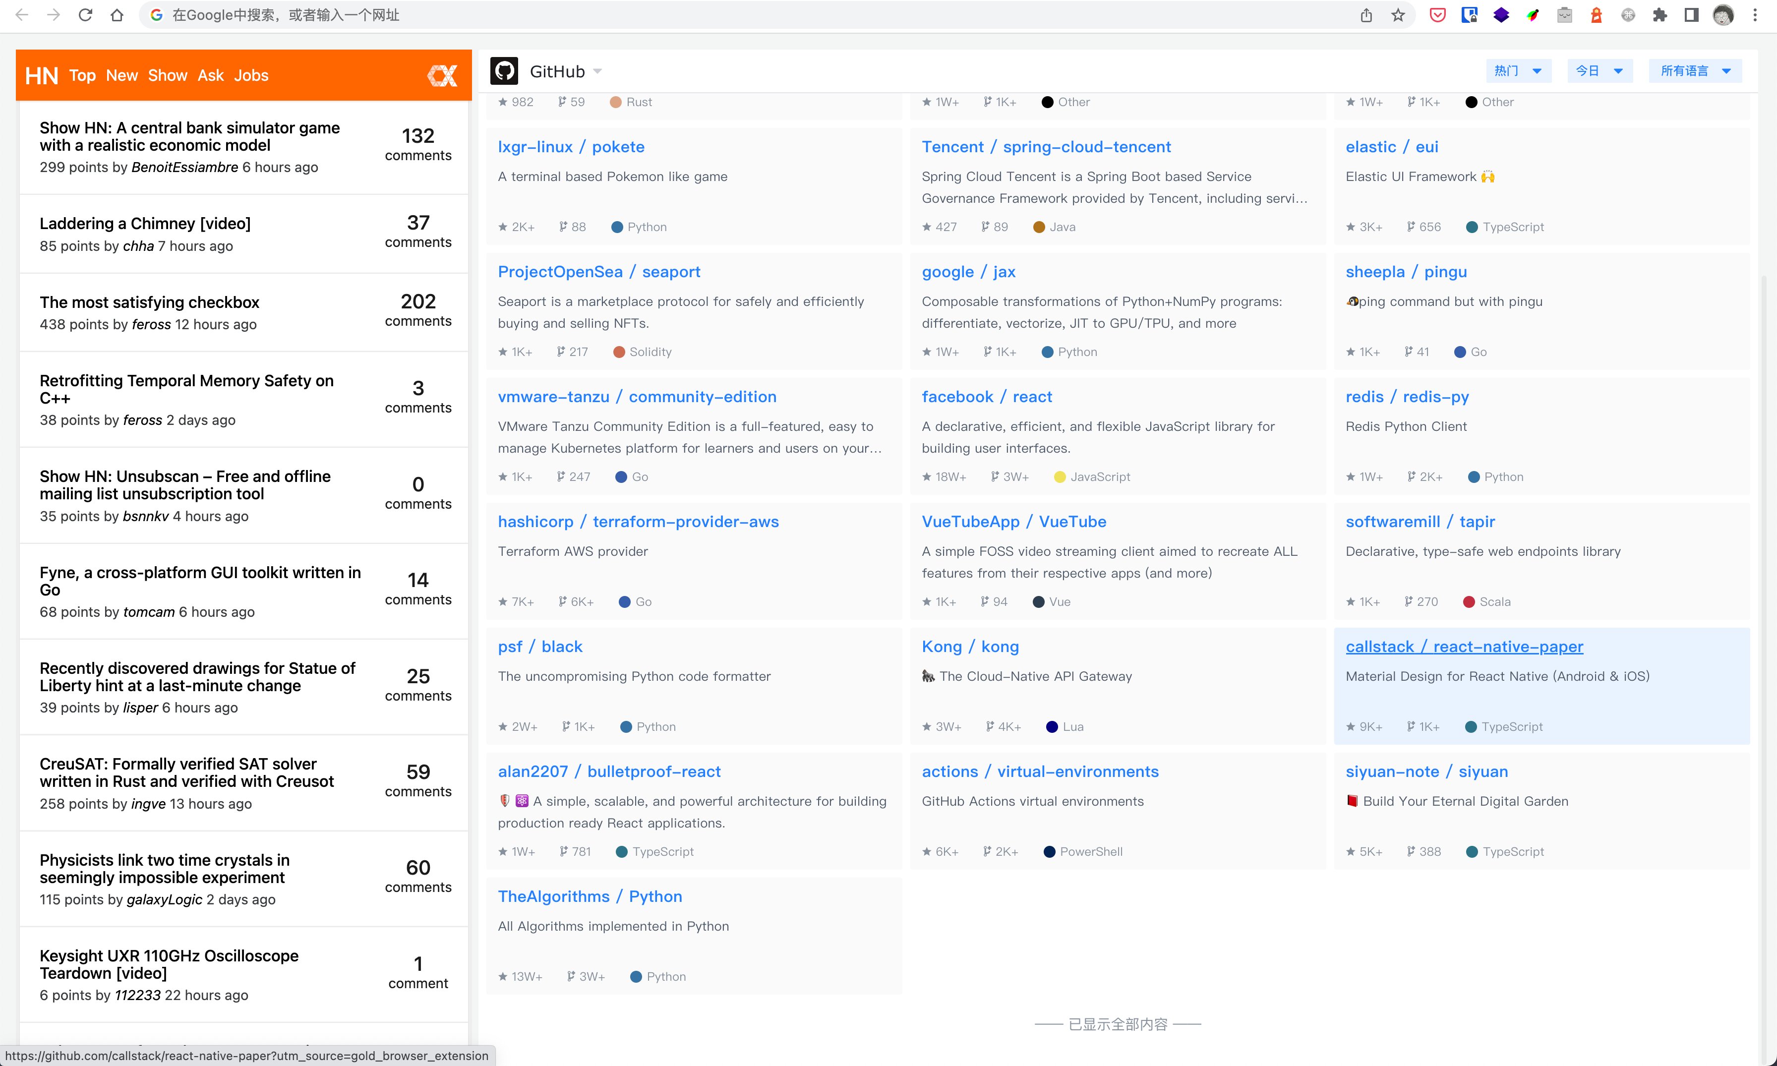Bookmark this page with star icon
This screenshot has height=1066, width=1777.
[1398, 15]
